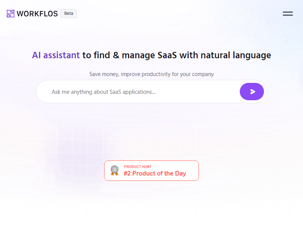Image resolution: width=303 pixels, height=227 pixels.
Task: Click the empty right side of the search bar
Action: tap(212, 92)
